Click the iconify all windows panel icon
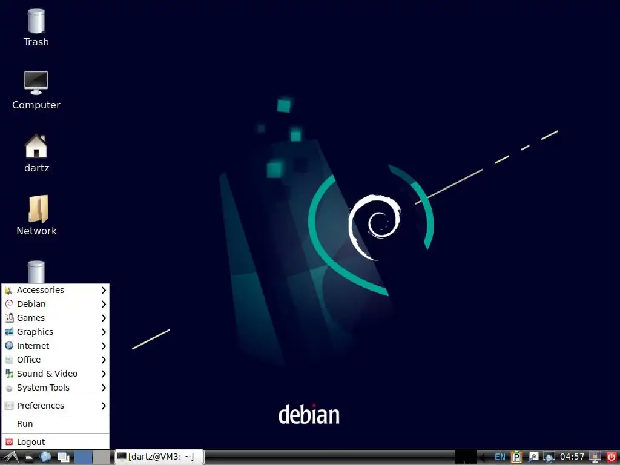The height and width of the screenshot is (465, 620). [63, 458]
